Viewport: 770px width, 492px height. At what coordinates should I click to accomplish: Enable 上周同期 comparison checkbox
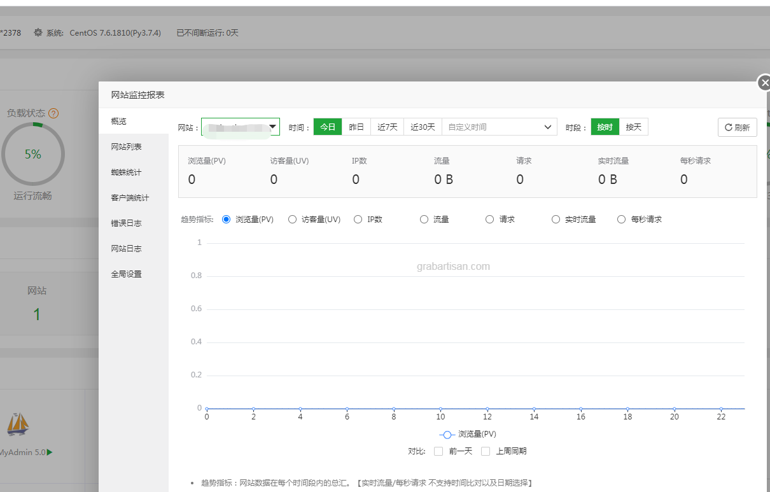(486, 451)
